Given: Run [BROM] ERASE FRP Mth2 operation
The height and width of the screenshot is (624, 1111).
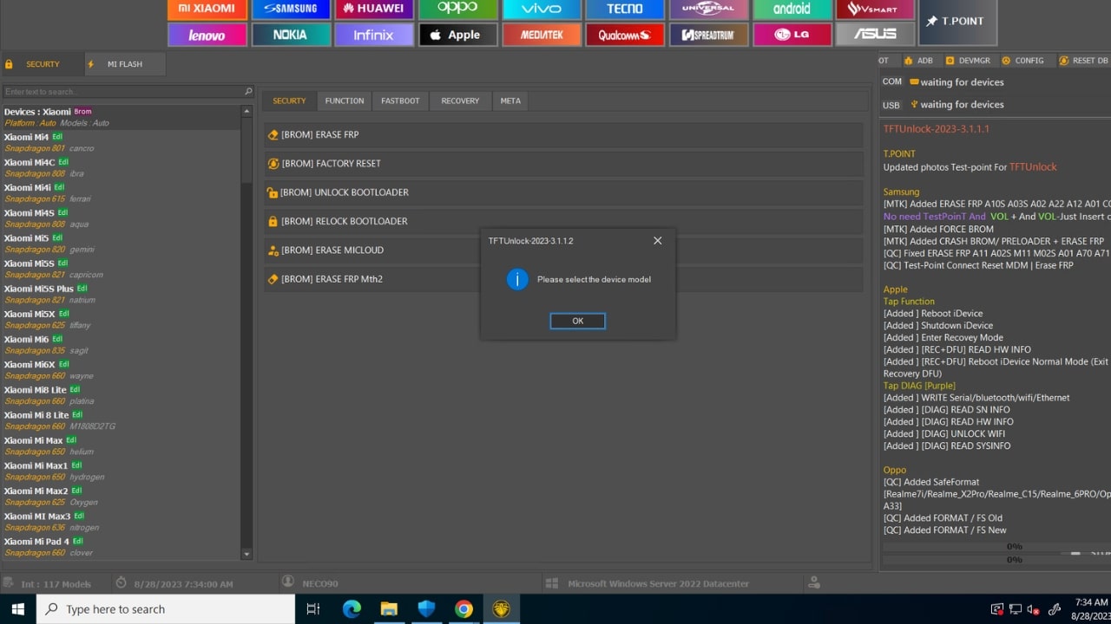Looking at the screenshot, I should 563,279.
